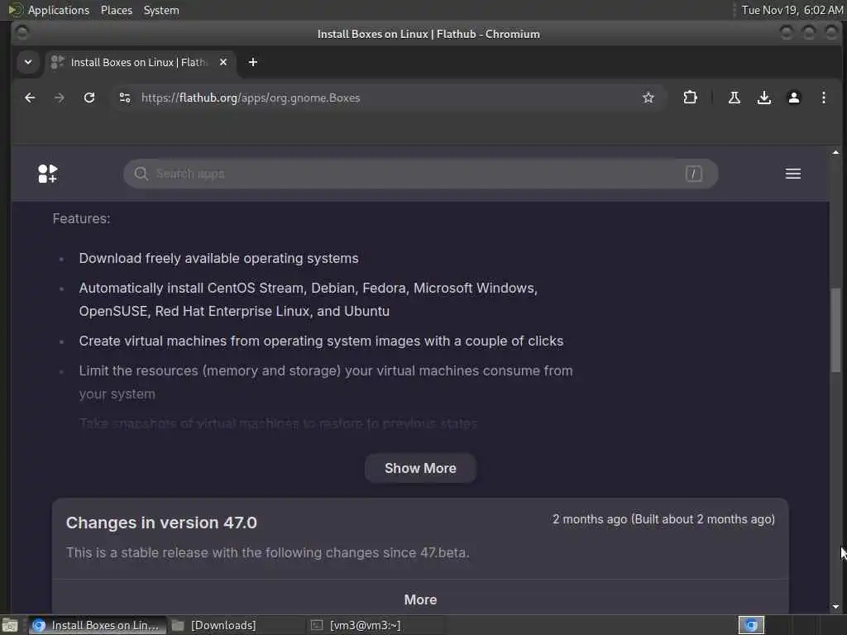Click the show desktop icon
Screen dimensions: 847x635
point(10,625)
